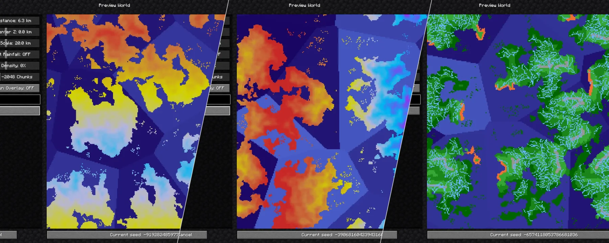Click the blank gray button under the leftmost text field

click(20, 111)
